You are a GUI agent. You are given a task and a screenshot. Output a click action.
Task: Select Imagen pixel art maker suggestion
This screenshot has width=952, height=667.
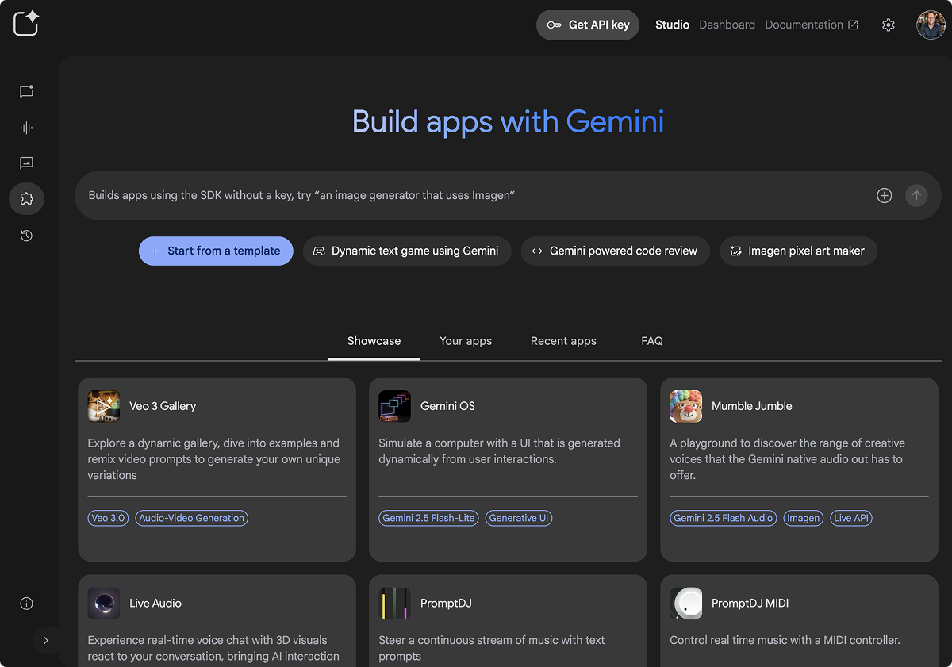798,251
